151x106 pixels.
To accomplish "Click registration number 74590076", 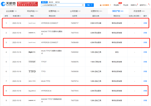I will tap(75, 62).
